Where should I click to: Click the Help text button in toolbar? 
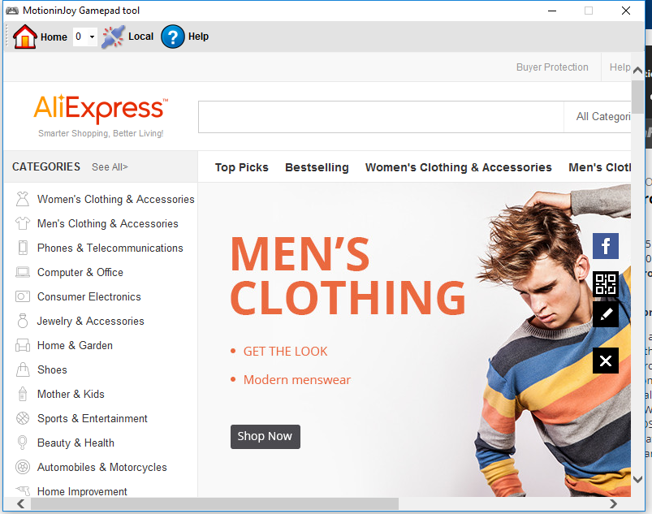[x=198, y=37]
